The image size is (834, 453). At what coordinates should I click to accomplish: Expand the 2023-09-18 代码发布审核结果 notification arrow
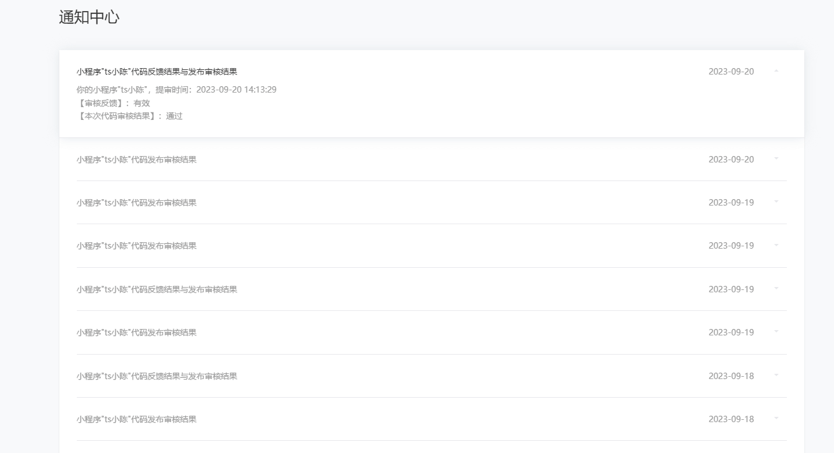pos(776,418)
